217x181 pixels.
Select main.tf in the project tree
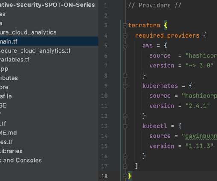tap(49, 41)
